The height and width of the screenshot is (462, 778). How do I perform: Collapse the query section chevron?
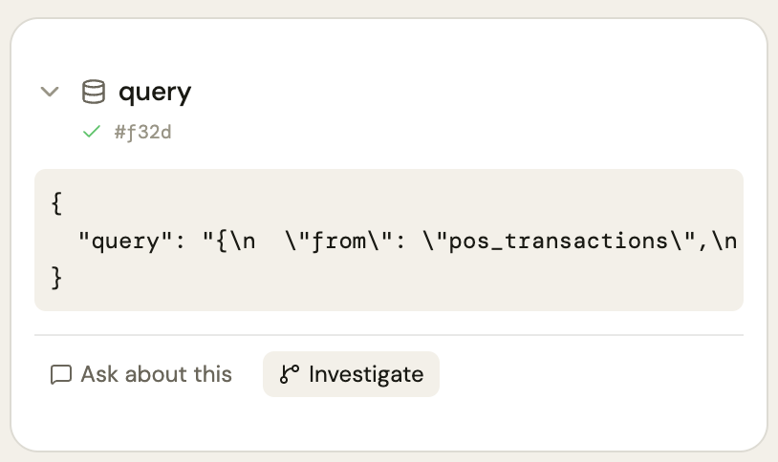click(50, 93)
